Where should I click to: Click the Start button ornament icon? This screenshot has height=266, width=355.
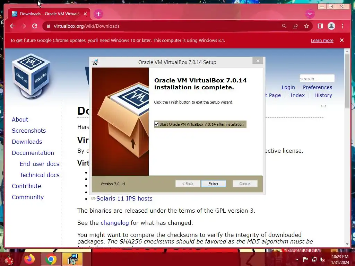(9, 259)
